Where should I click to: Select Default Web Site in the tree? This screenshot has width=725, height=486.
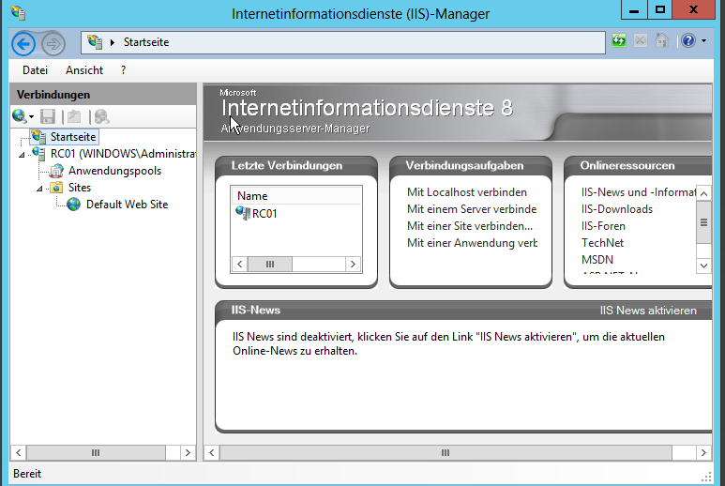127,205
